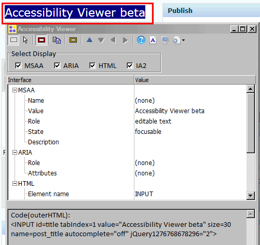Click the settings gear document icon
Image resolution: width=260 pixels, height=245 pixels.
pos(176,40)
